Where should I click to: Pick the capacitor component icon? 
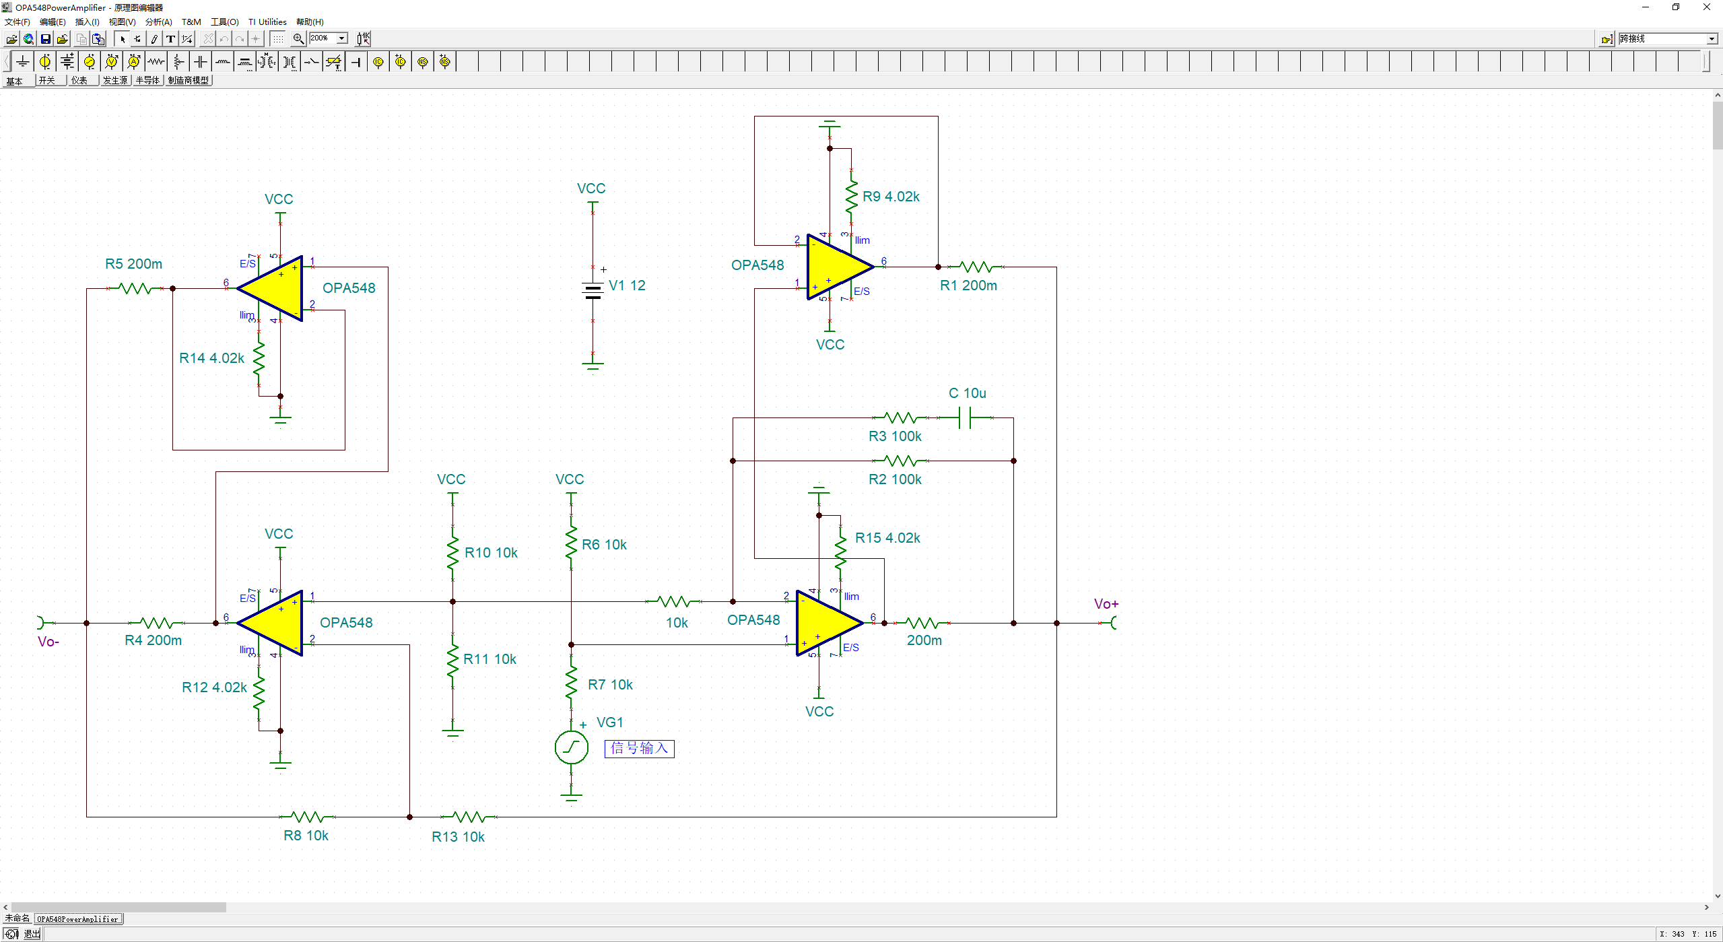coord(201,62)
